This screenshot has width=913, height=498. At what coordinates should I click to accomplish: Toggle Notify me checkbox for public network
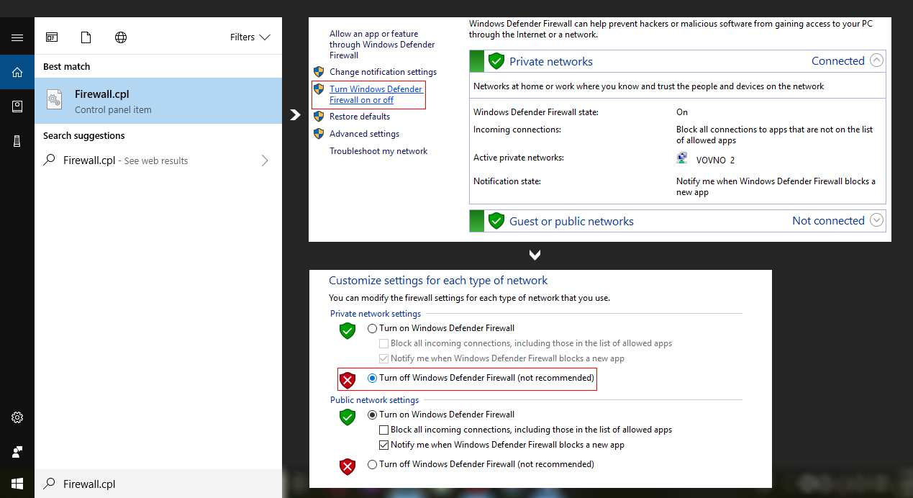coord(384,445)
